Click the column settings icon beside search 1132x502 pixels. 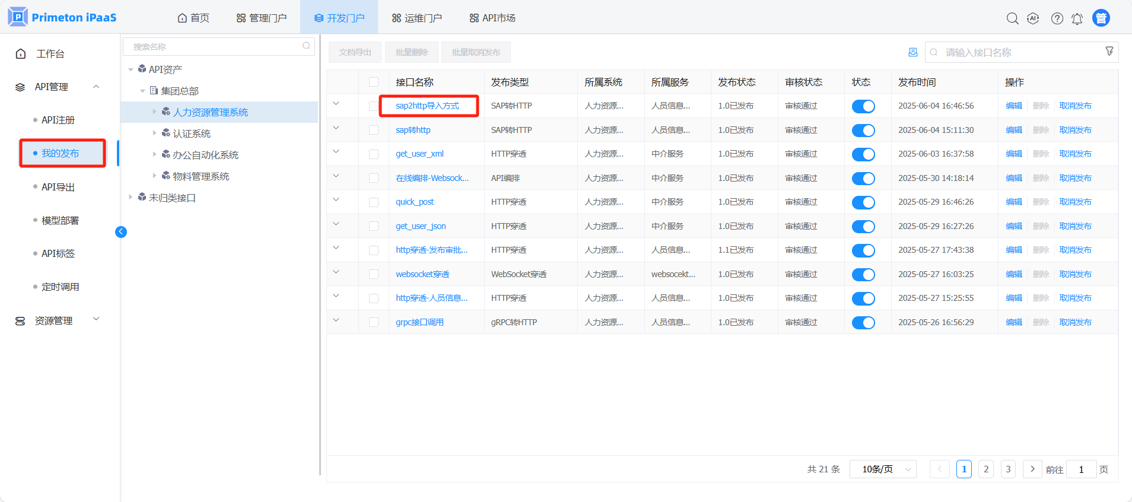click(912, 52)
